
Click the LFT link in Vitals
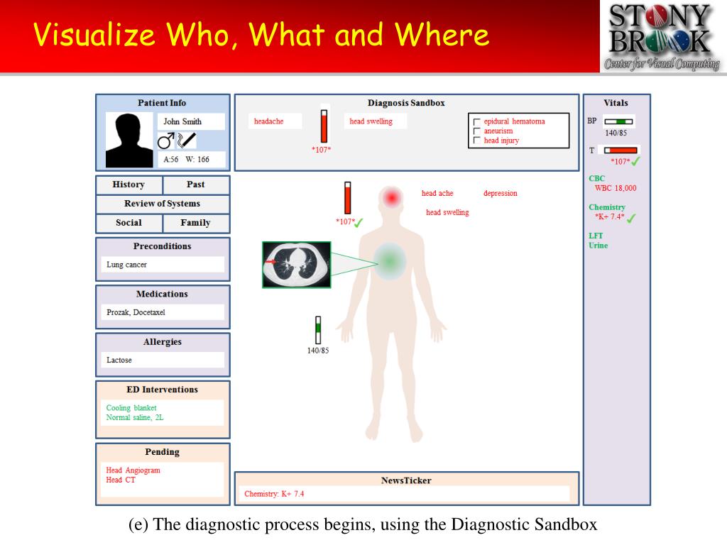596,236
